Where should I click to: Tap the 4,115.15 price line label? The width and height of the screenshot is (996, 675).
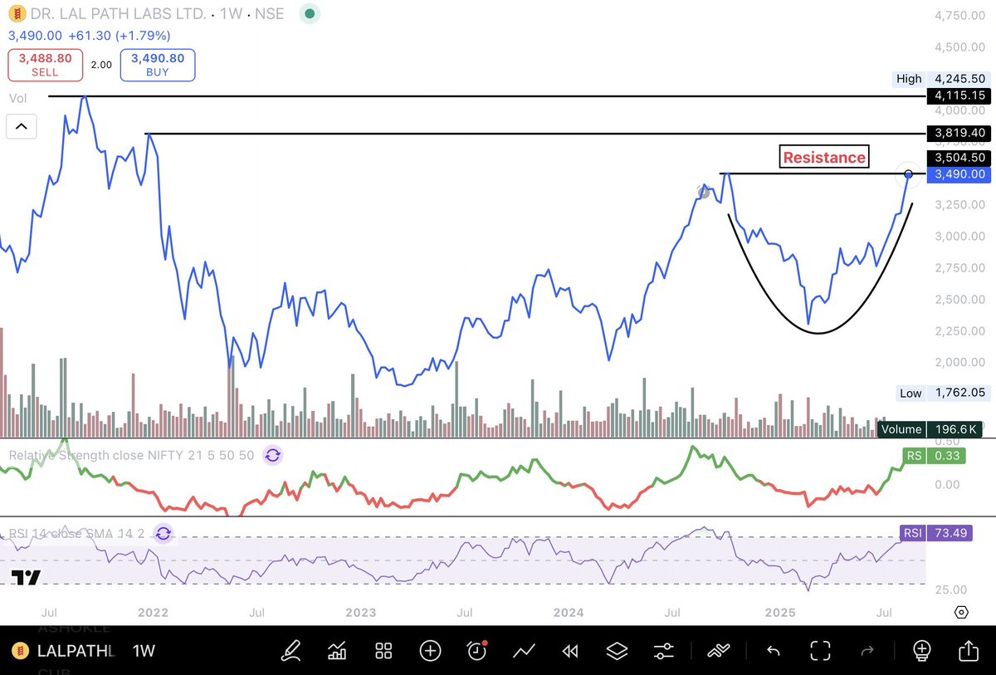pos(959,96)
